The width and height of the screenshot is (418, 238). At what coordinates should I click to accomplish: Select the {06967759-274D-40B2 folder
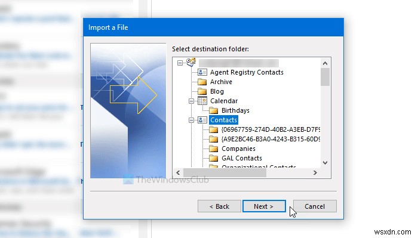tap(271, 129)
